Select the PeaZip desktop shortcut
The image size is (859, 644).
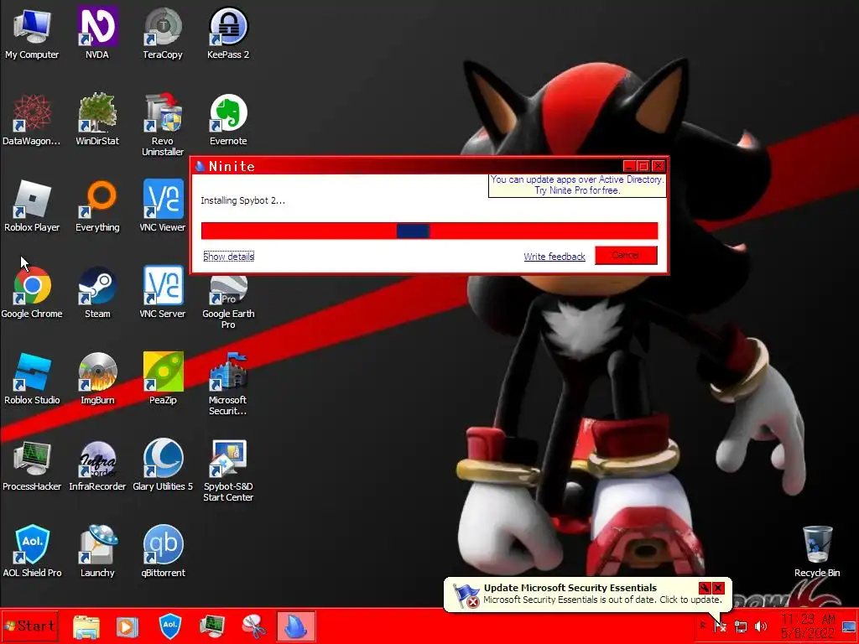[163, 379]
